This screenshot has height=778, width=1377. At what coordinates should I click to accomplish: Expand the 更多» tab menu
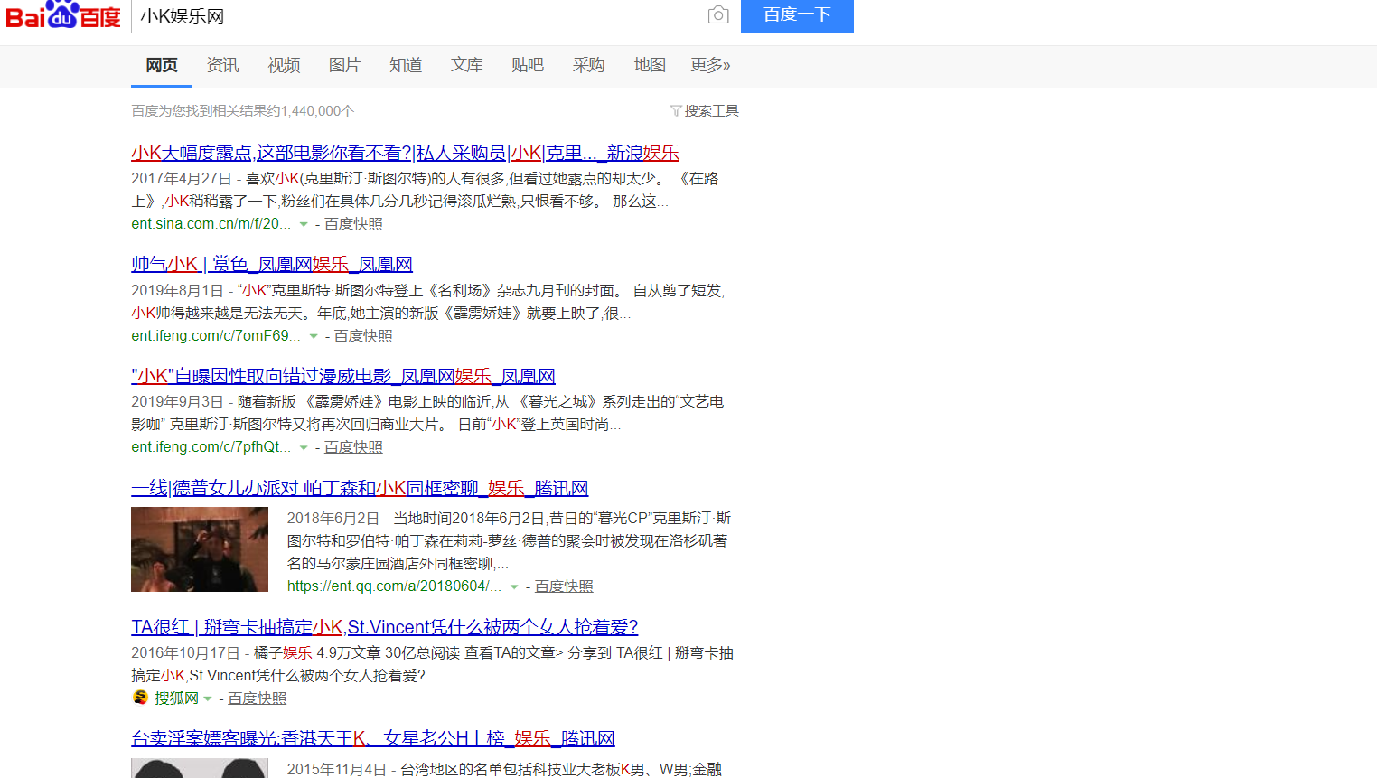coord(710,65)
